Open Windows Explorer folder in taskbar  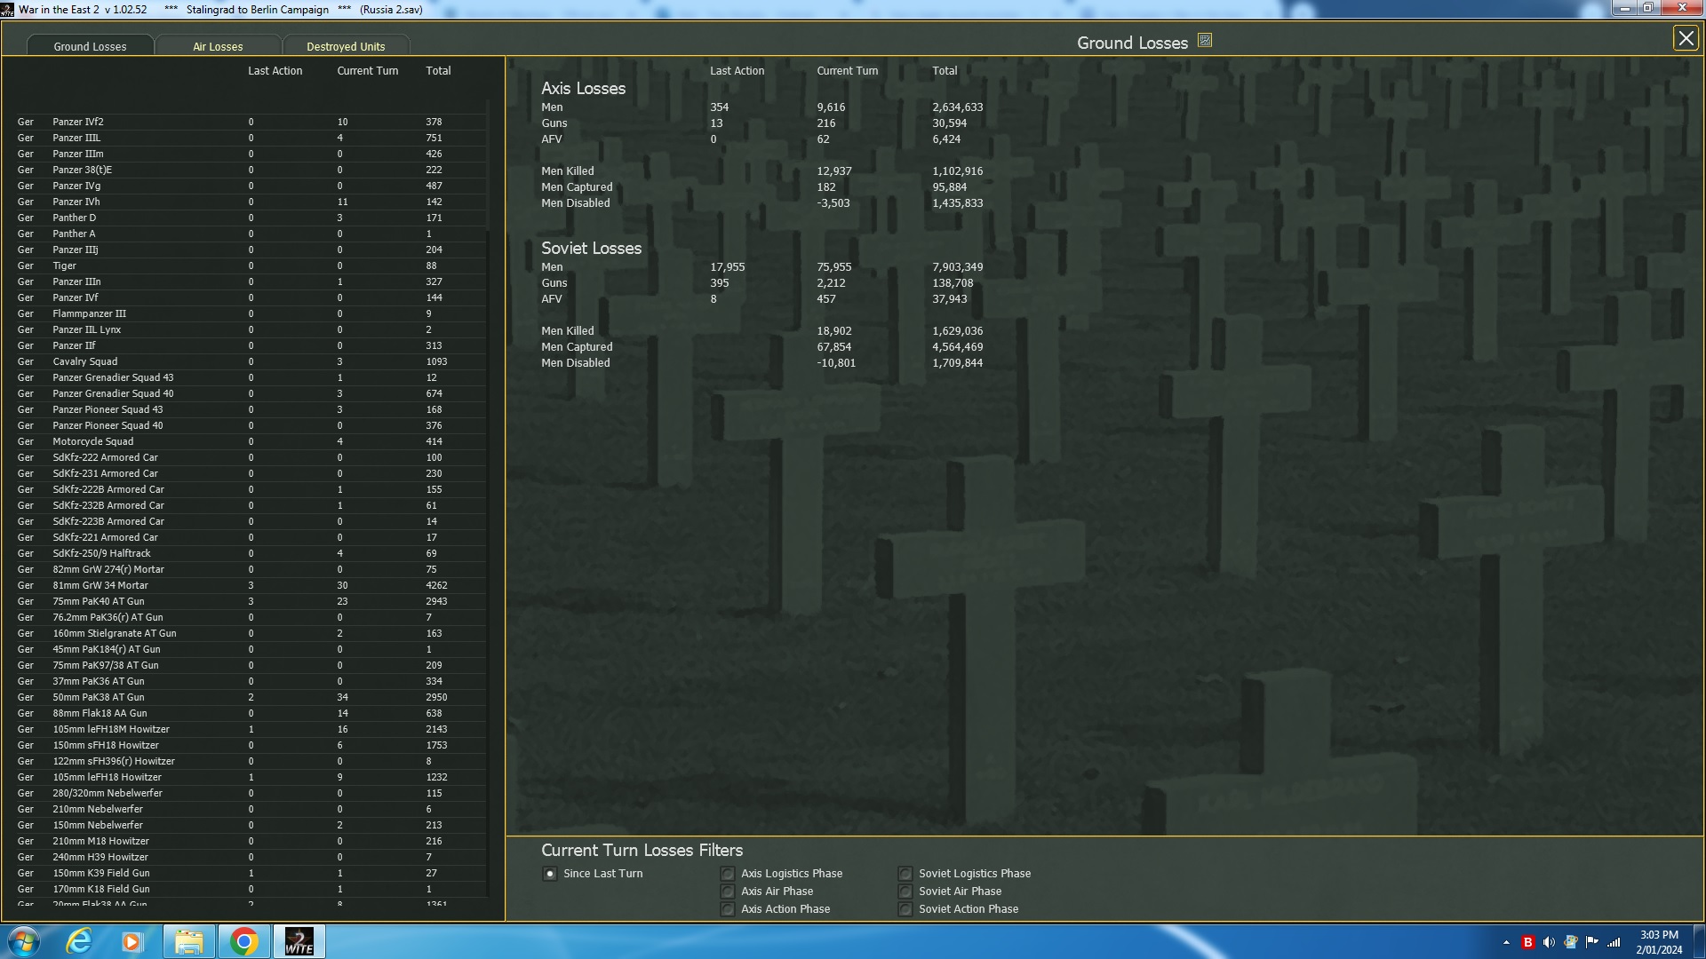tap(188, 941)
